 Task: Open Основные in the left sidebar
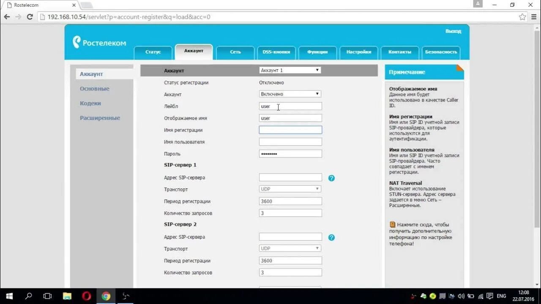(x=95, y=89)
